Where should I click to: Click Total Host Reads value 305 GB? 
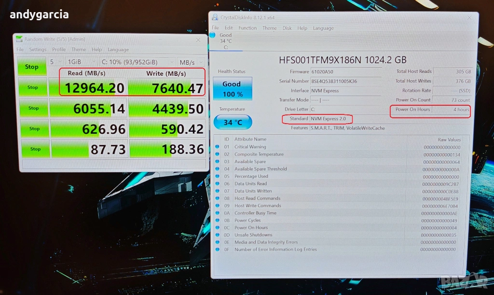453,71
